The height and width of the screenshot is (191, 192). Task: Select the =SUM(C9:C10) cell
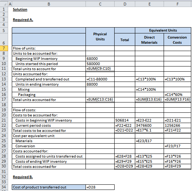(x=100, y=69)
